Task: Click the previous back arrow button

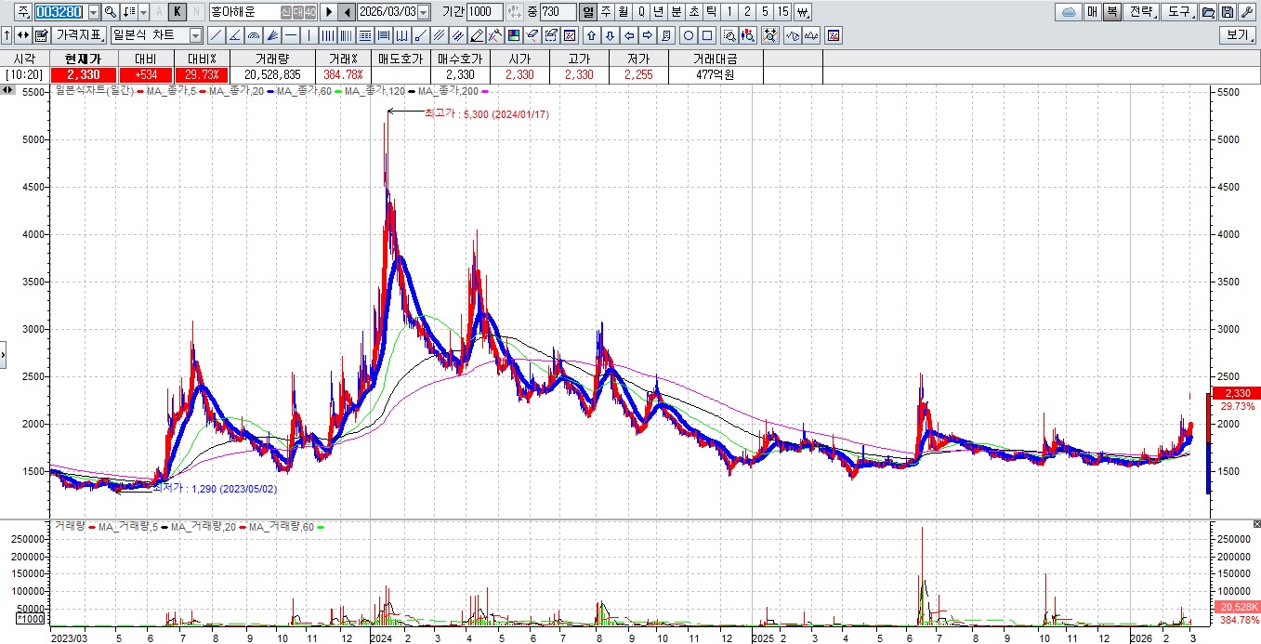Action: (x=346, y=12)
